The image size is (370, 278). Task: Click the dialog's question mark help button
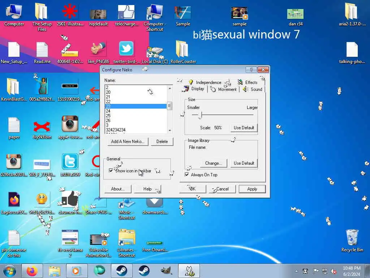[251, 69]
